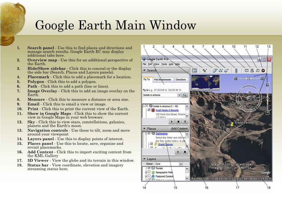Select the Add Polygon tool
Image resolution: width=282 pixels, height=211 pixels.
[x=215, y=71]
